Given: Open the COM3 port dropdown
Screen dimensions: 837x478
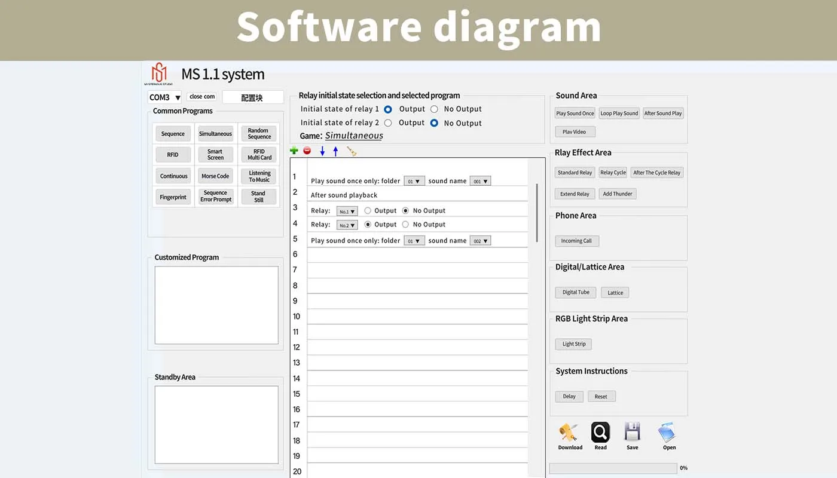Looking at the screenshot, I should tap(165, 97).
